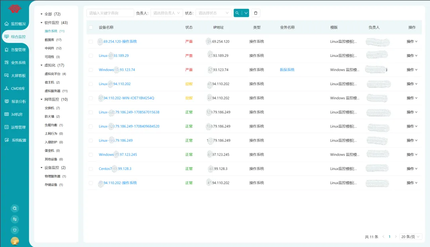Open CMDB库 topology icon
Viewport: 430px width, 247px height.
tap(7, 88)
